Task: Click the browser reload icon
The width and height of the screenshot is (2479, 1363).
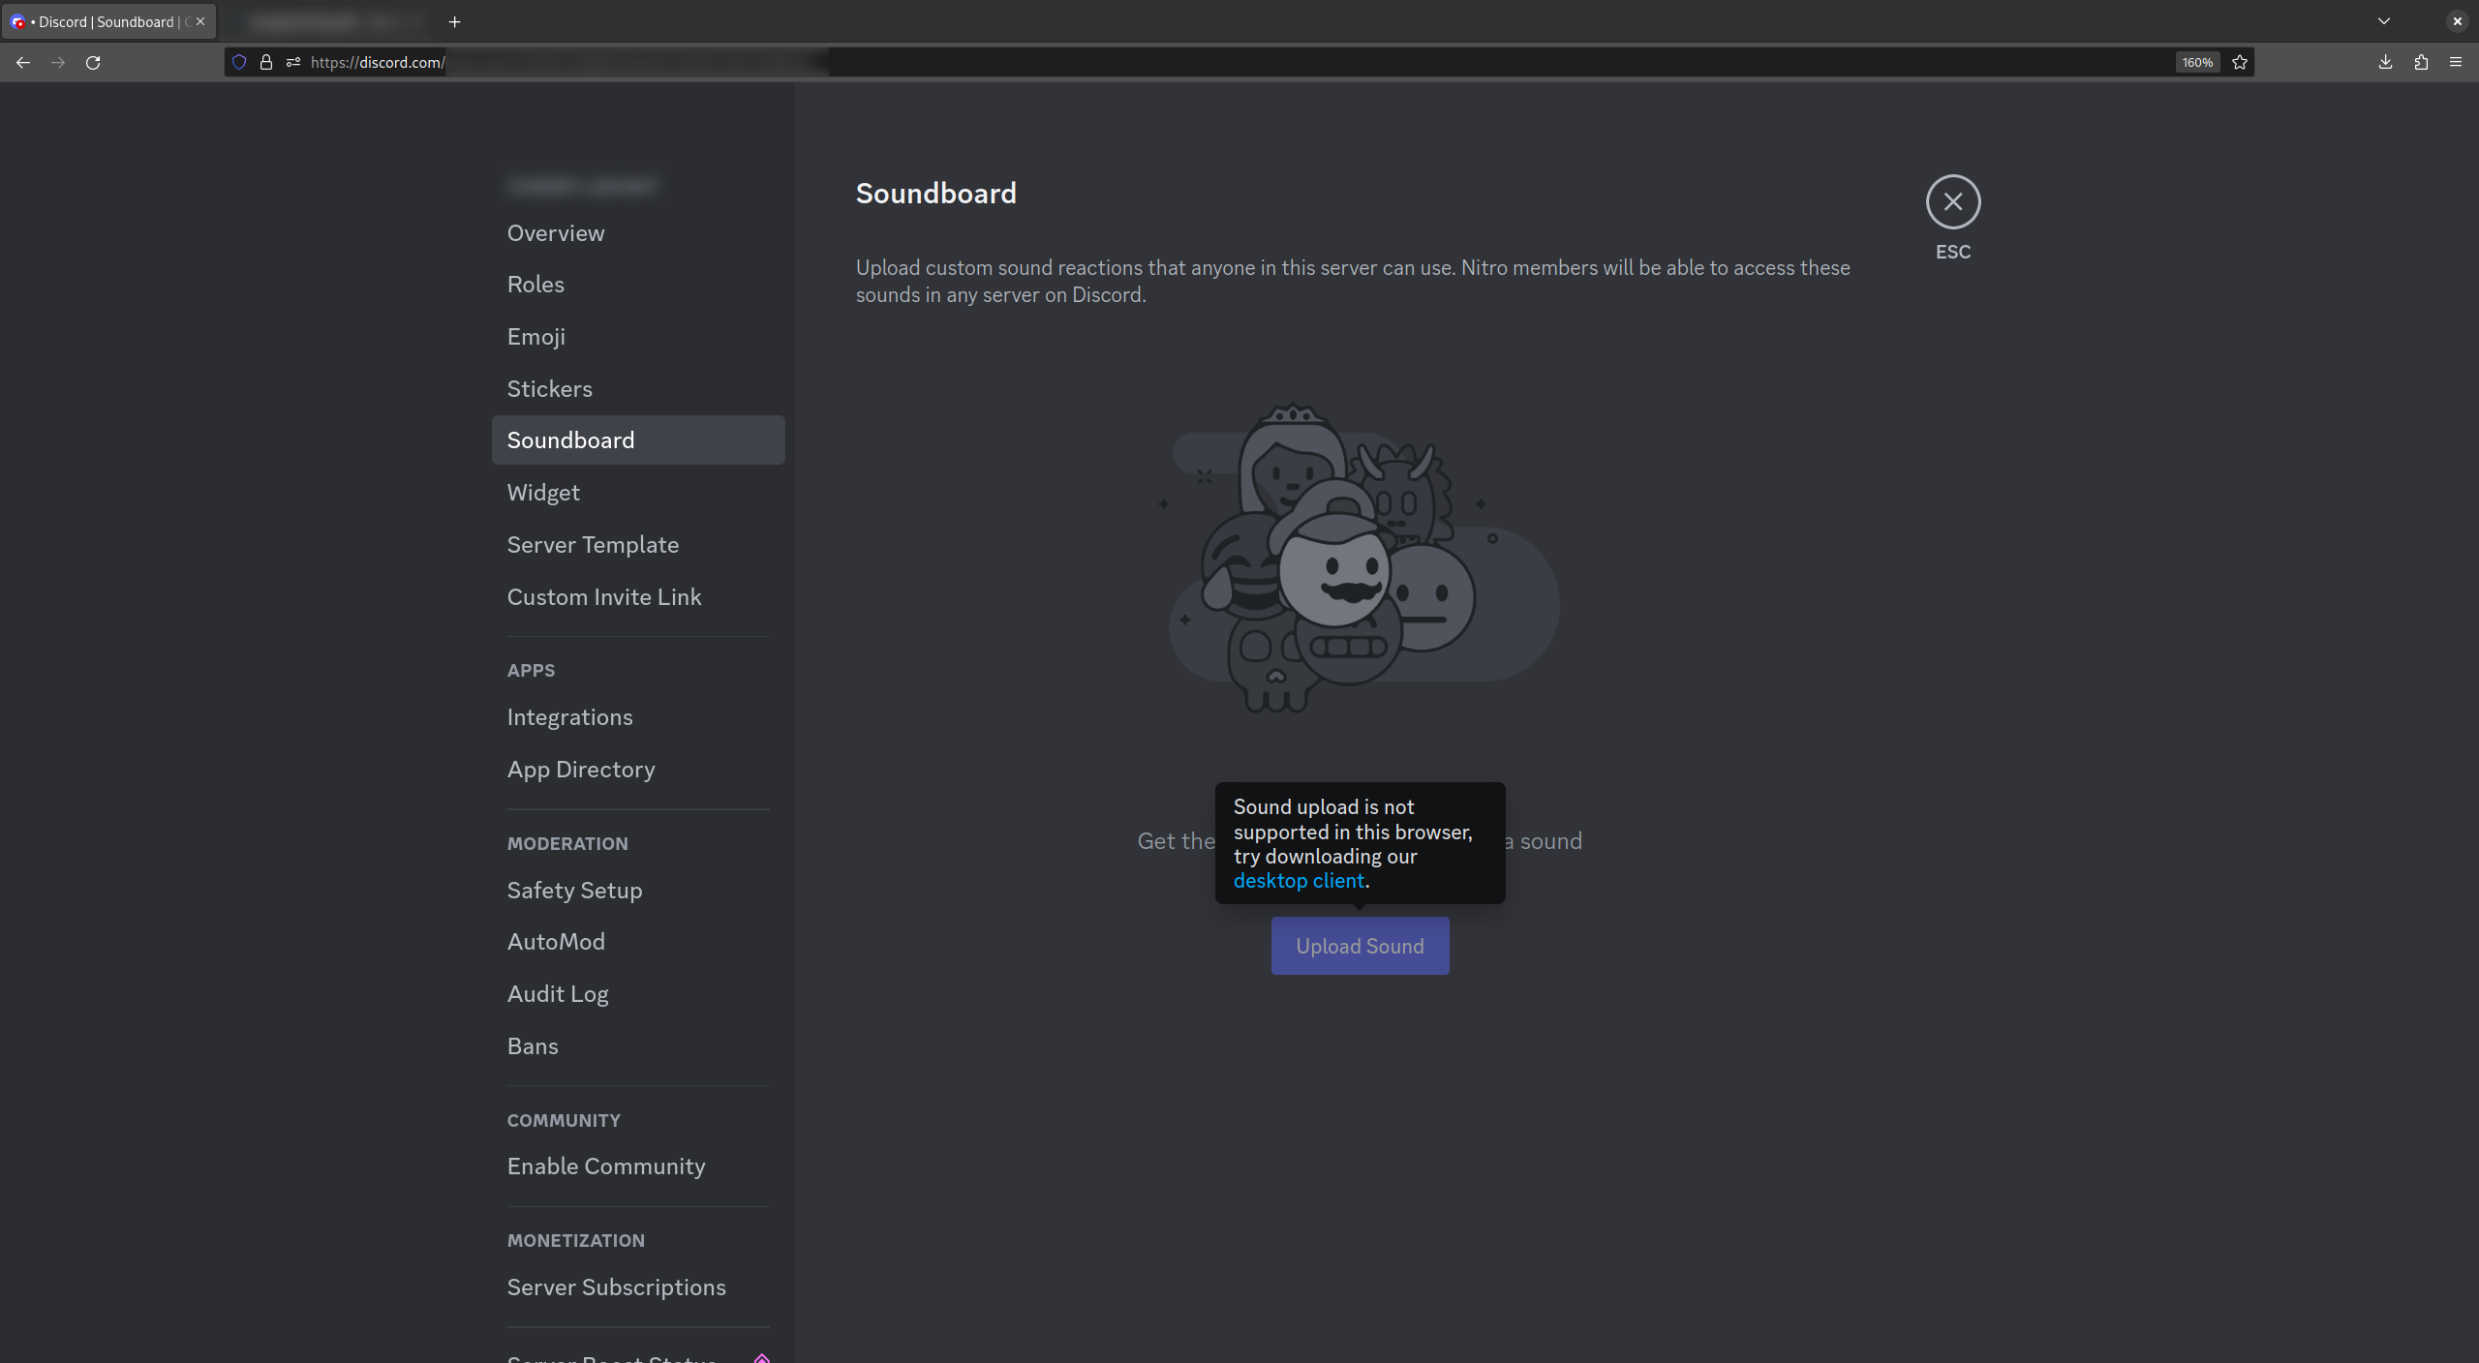Action: [93, 62]
